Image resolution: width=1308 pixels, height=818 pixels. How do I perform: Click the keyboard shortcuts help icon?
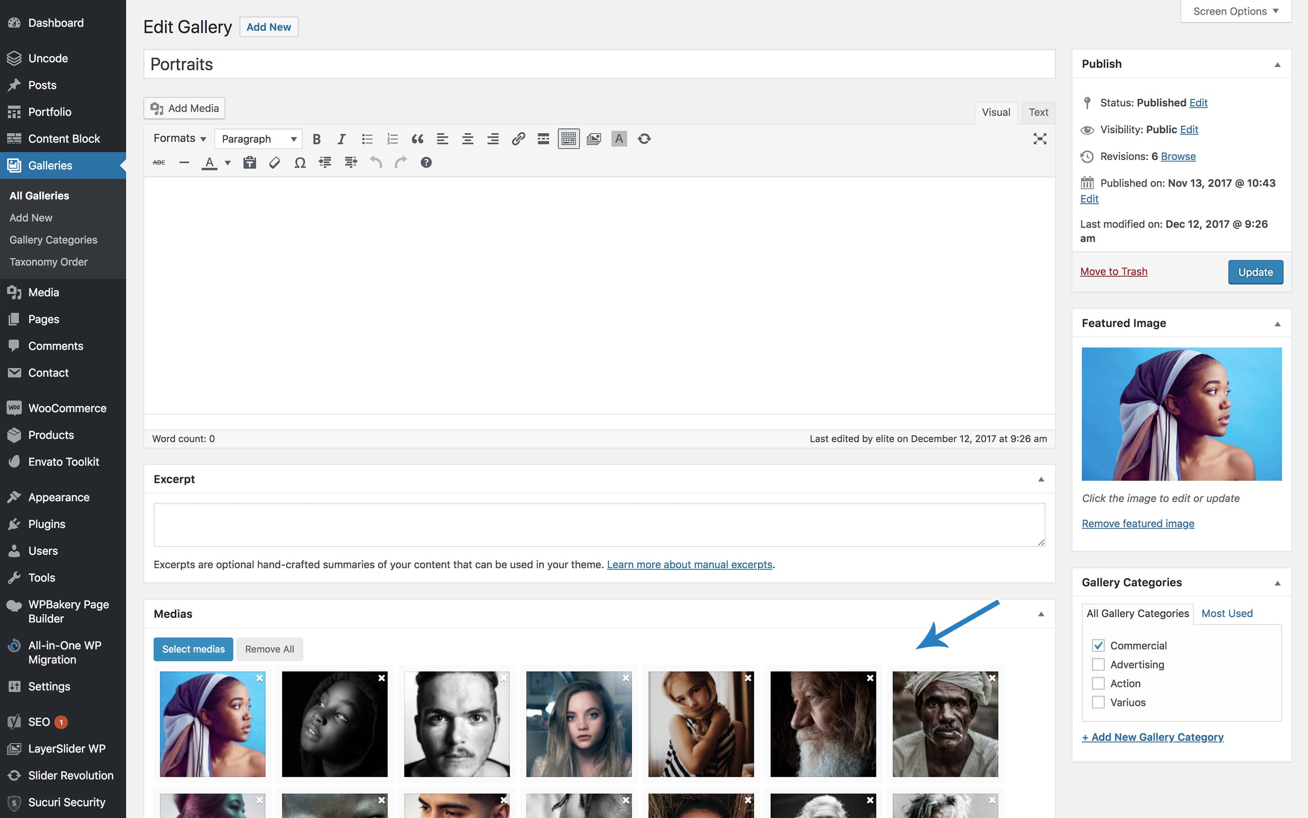pos(426,163)
